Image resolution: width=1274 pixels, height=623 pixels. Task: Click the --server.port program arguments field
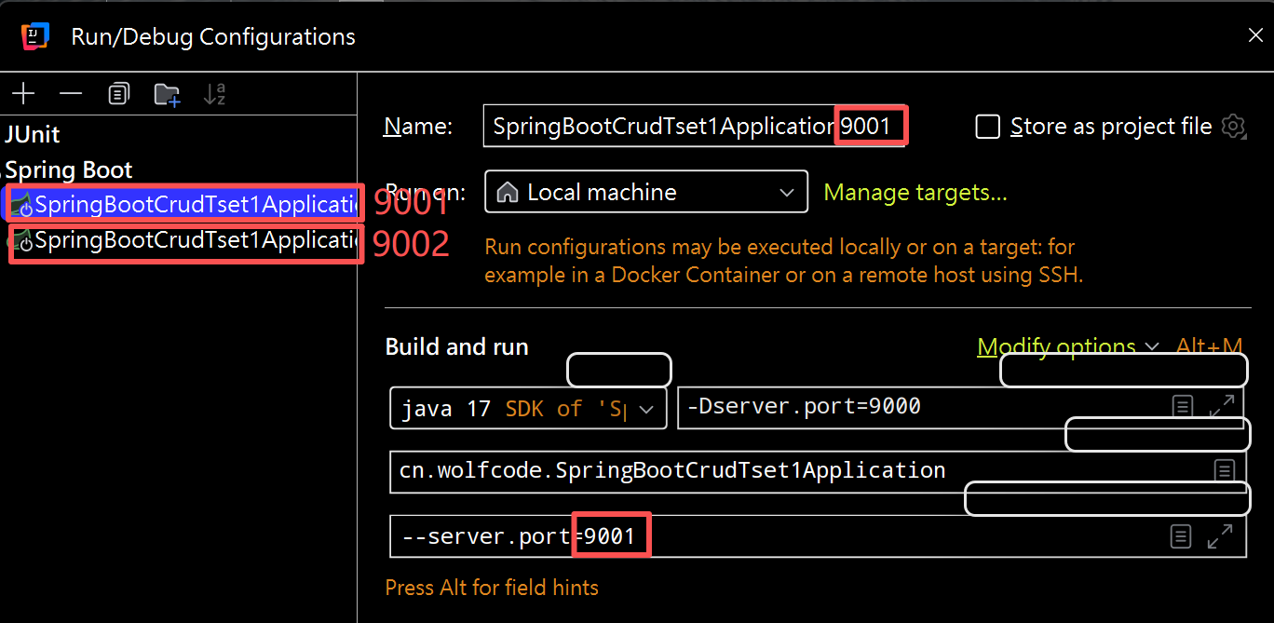(522, 535)
